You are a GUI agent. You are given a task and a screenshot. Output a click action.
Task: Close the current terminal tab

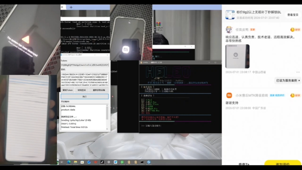[x=62, y=7]
